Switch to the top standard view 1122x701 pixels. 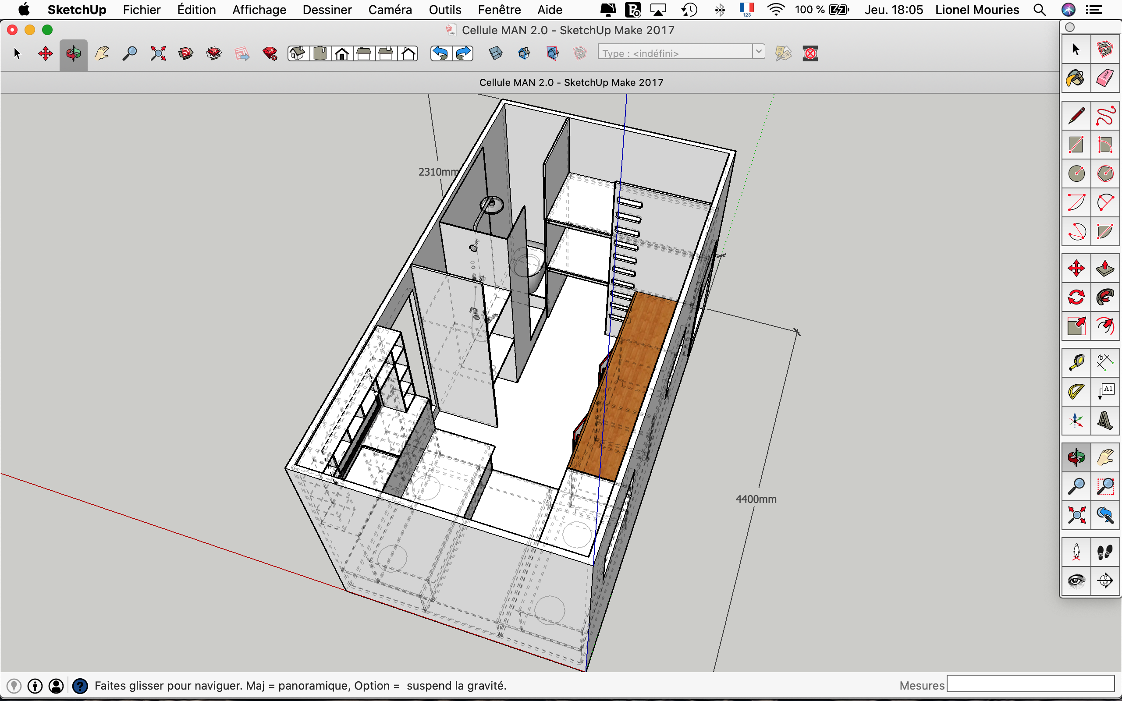tap(320, 54)
